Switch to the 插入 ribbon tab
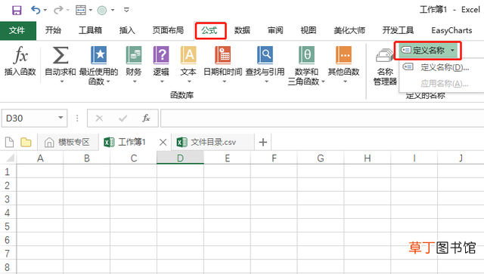The image size is (484, 274). tap(127, 30)
